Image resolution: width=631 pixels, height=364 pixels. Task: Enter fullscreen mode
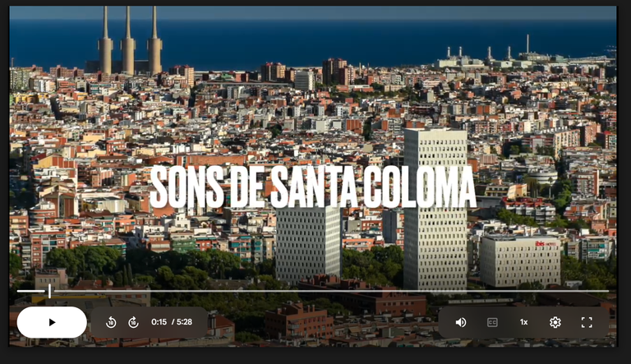tap(587, 322)
